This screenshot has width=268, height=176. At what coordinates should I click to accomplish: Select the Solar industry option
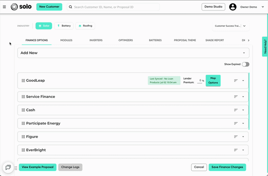pyautogui.click(x=44, y=26)
